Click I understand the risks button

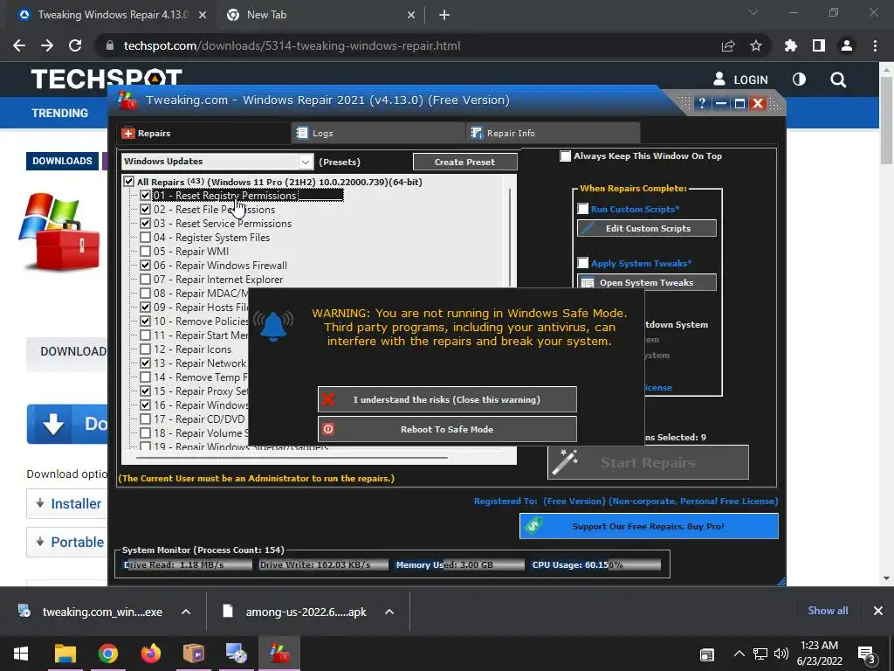(447, 399)
